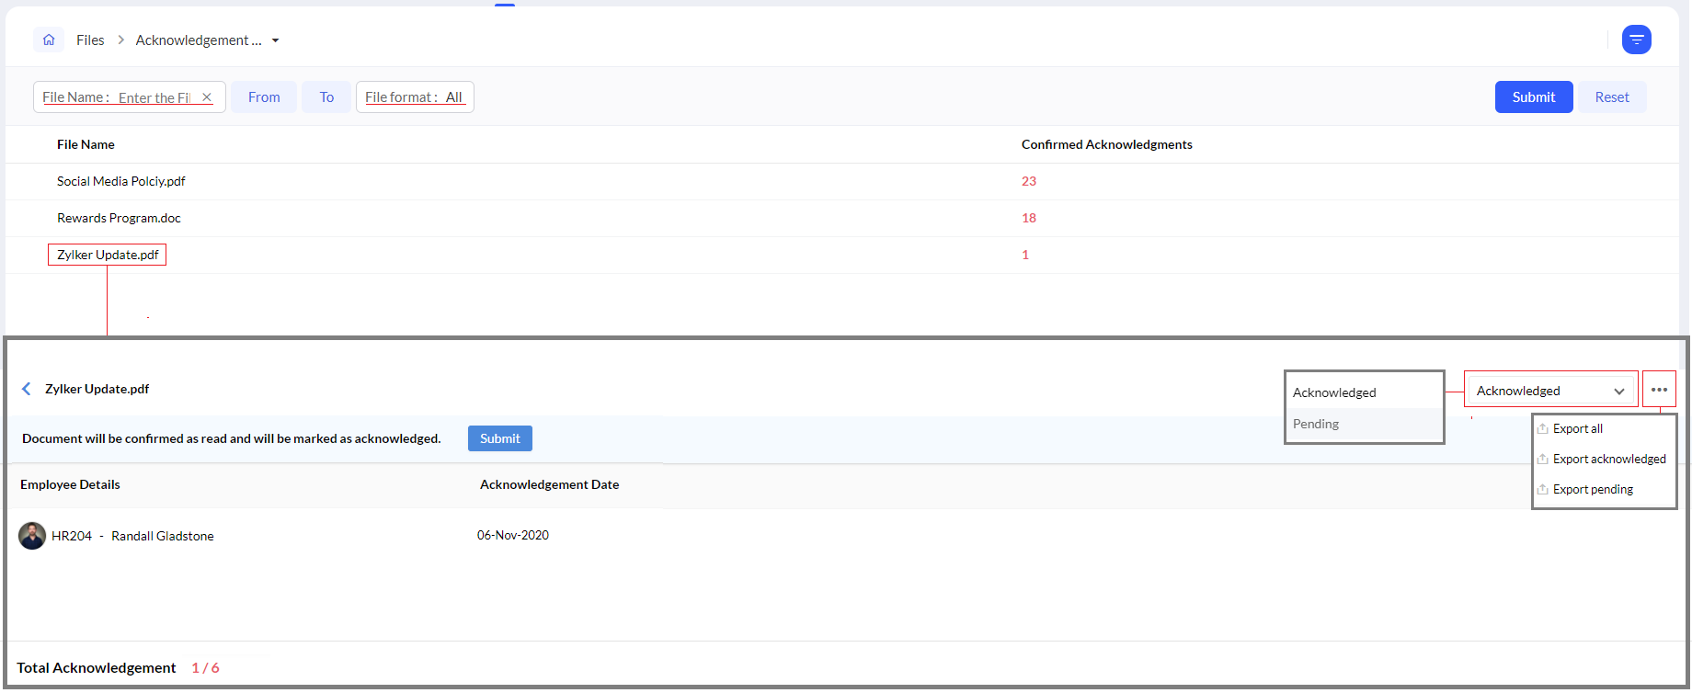This screenshot has height=693, width=1692.
Task: Click the date 06-Nov-2020
Action: click(513, 535)
